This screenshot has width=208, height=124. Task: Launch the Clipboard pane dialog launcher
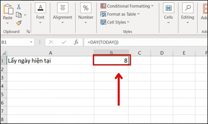click(28, 32)
